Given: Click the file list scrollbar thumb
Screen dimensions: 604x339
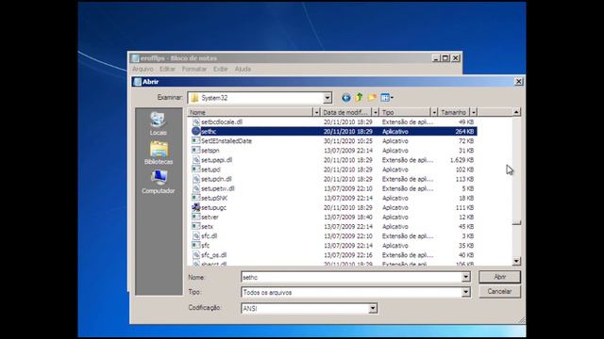Looking at the screenshot, I should point(516,222).
